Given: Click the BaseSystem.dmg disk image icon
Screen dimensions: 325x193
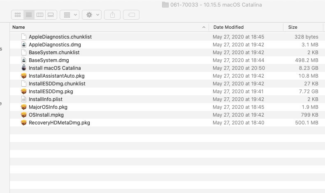Looking at the screenshot, I should [24, 60].
